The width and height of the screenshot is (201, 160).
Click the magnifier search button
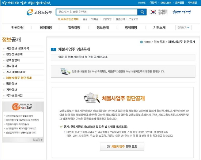142,12
